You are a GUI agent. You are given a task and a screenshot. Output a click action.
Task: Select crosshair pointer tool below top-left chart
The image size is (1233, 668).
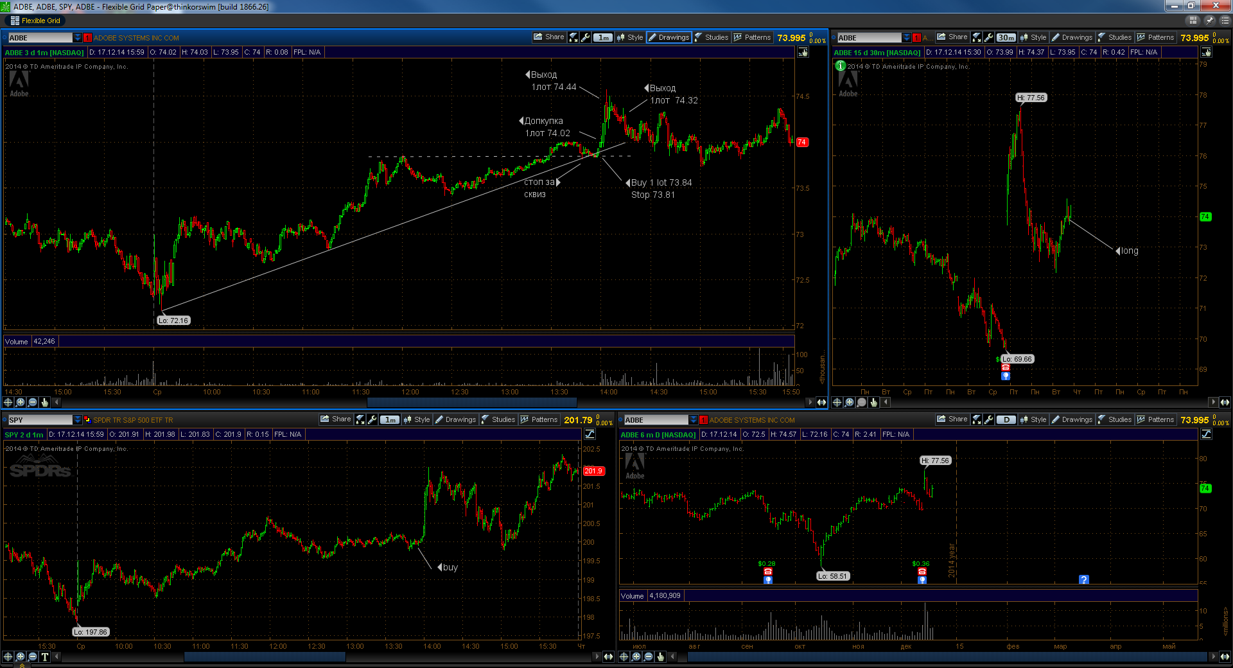point(8,402)
